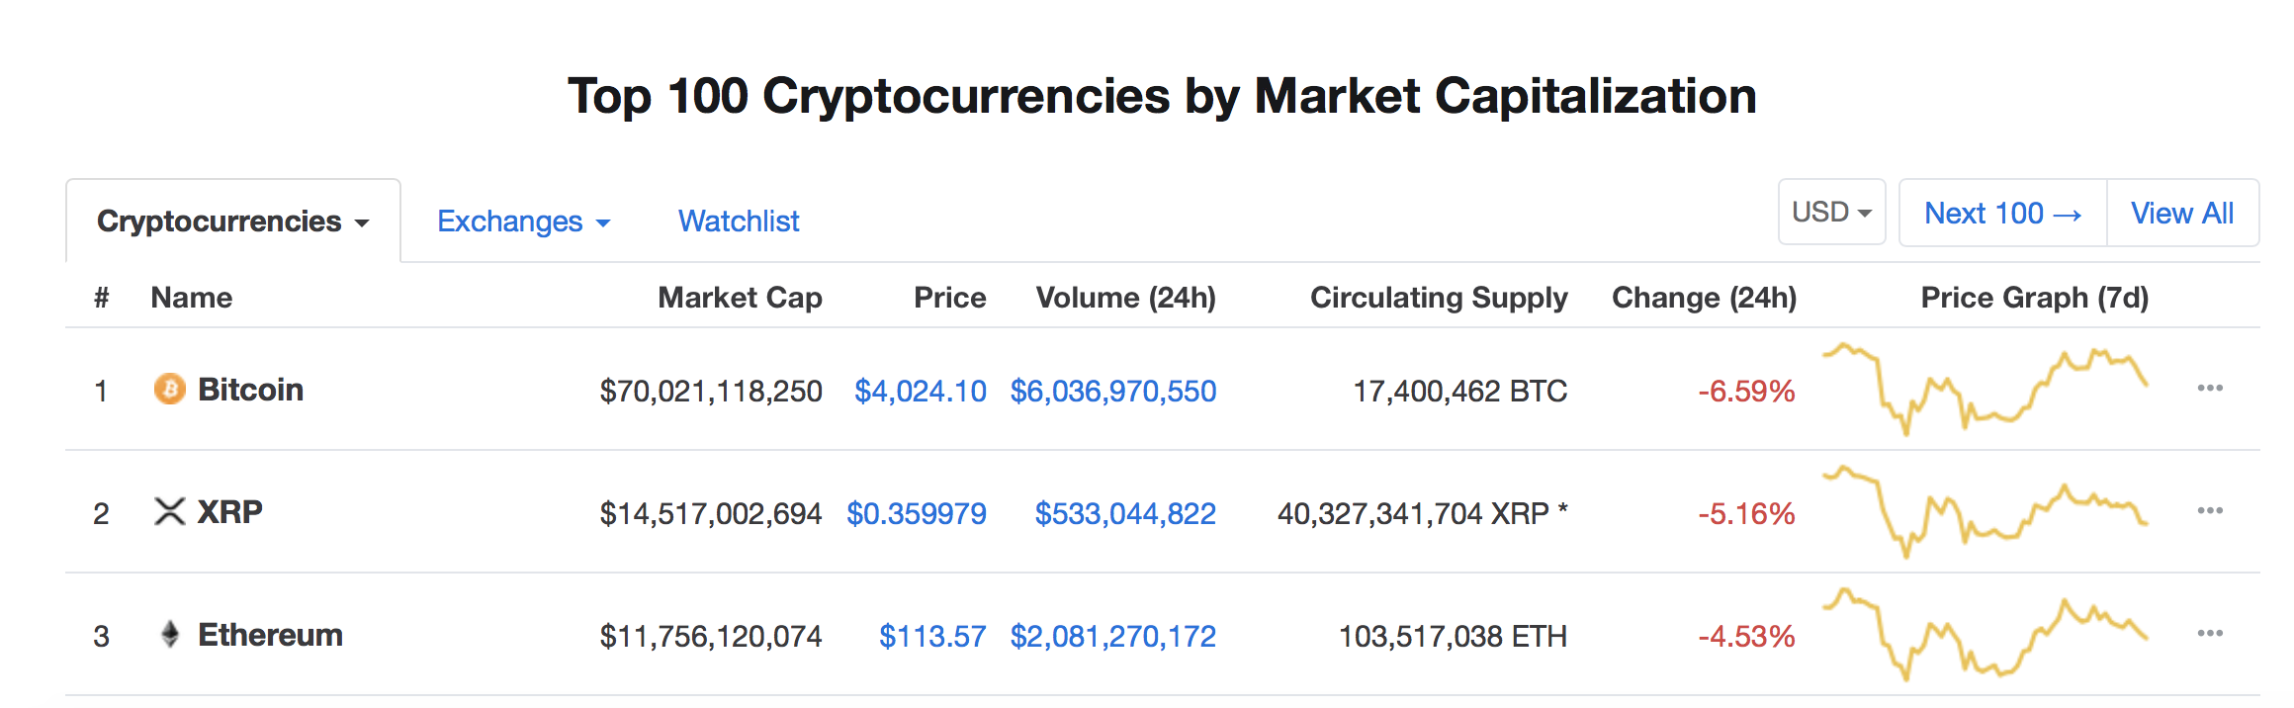Open the three-dot menu for XRP
The image size is (2294, 708).
click(2210, 510)
